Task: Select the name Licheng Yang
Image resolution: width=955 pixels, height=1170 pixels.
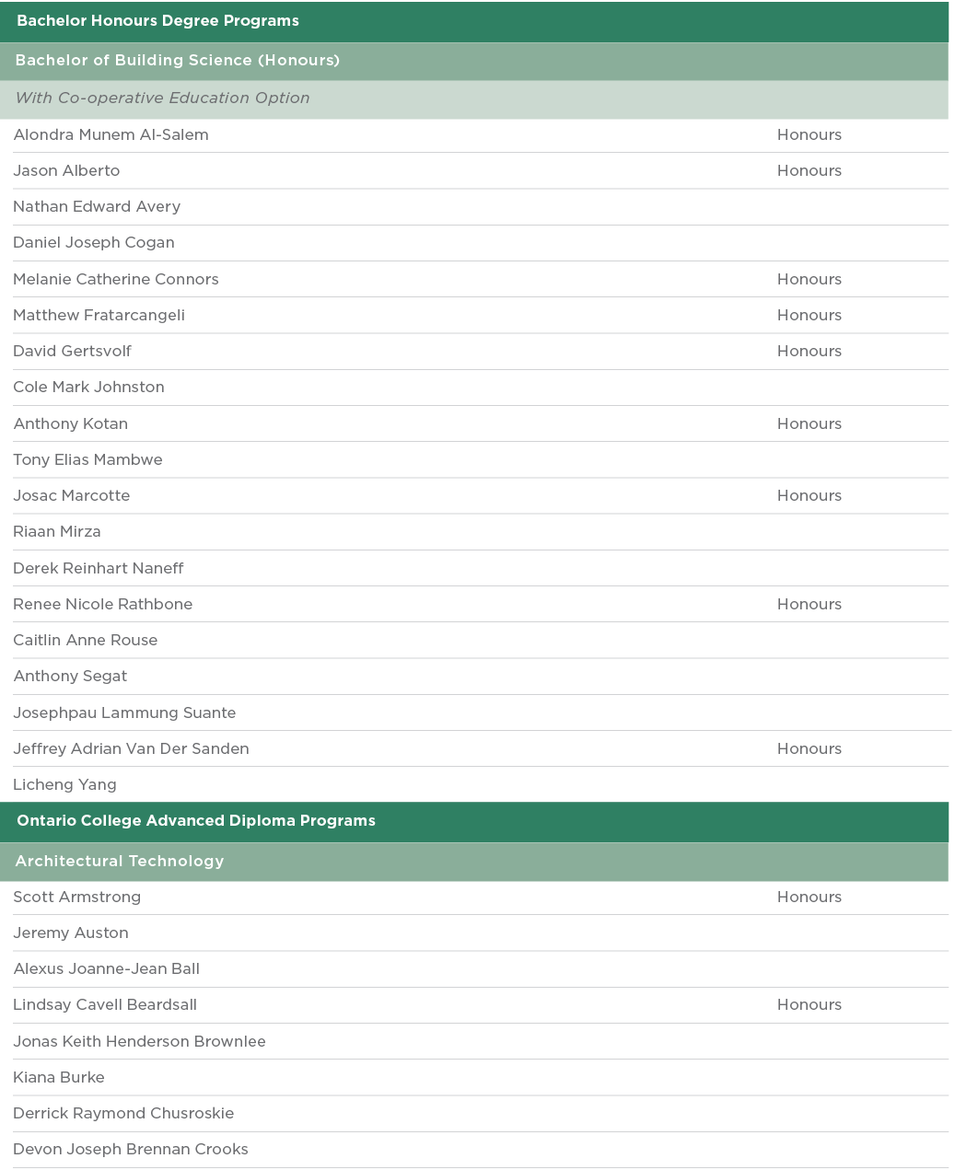Action: click(64, 785)
